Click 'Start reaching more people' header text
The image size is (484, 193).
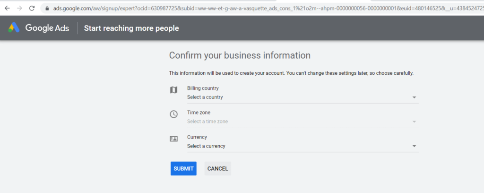click(131, 28)
